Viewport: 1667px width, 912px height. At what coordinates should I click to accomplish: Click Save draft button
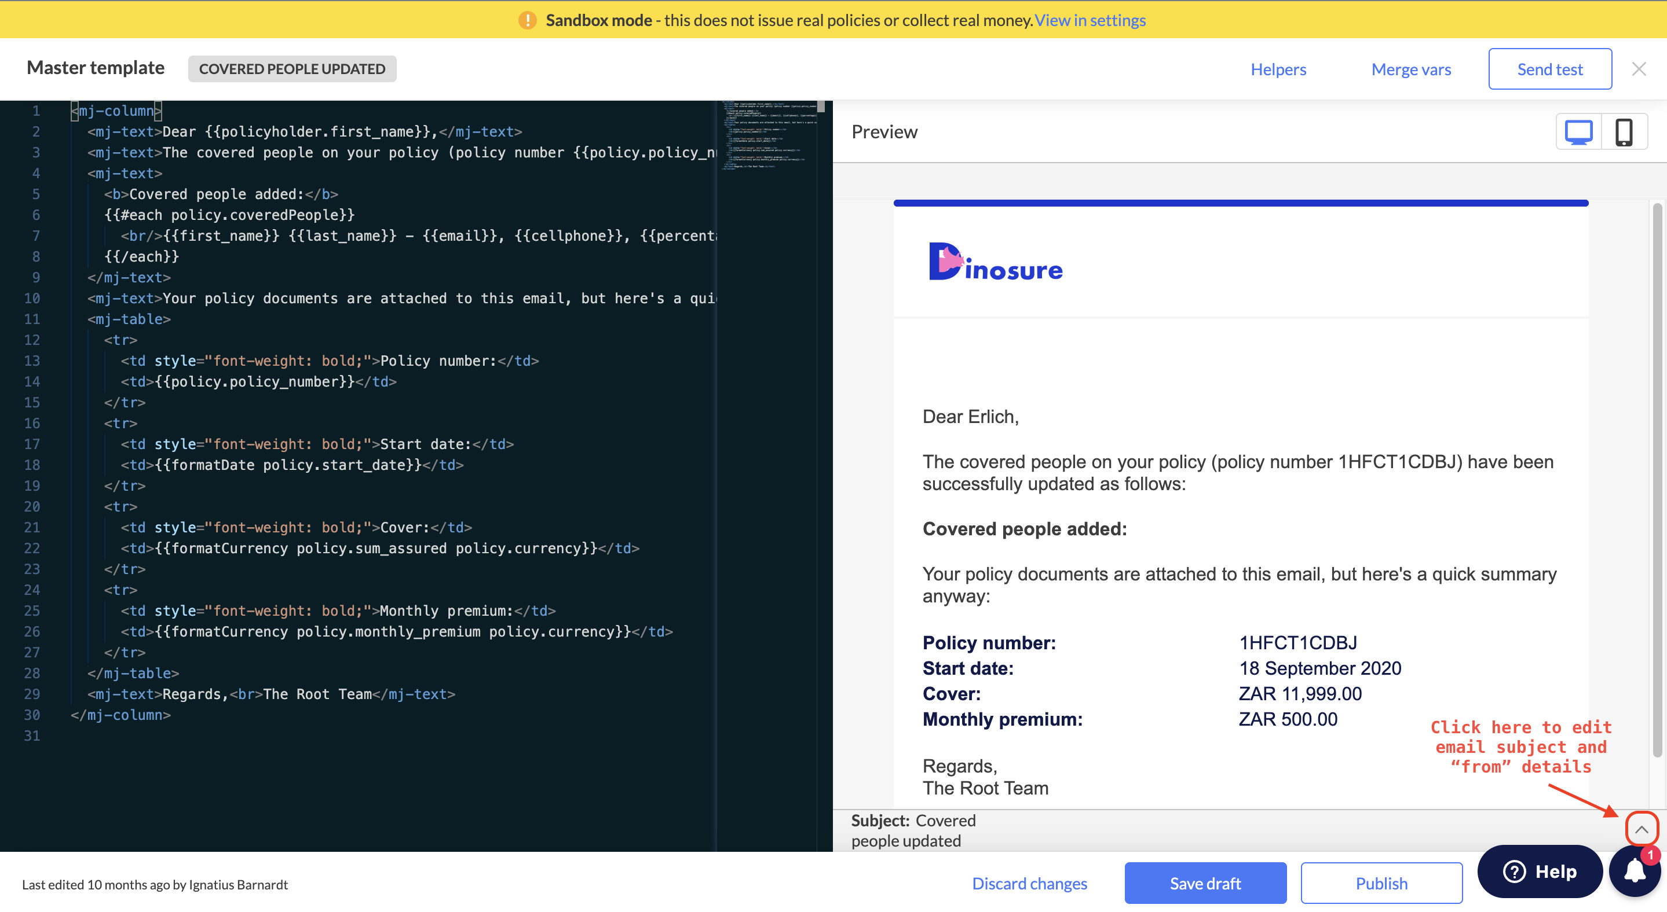coord(1204,883)
